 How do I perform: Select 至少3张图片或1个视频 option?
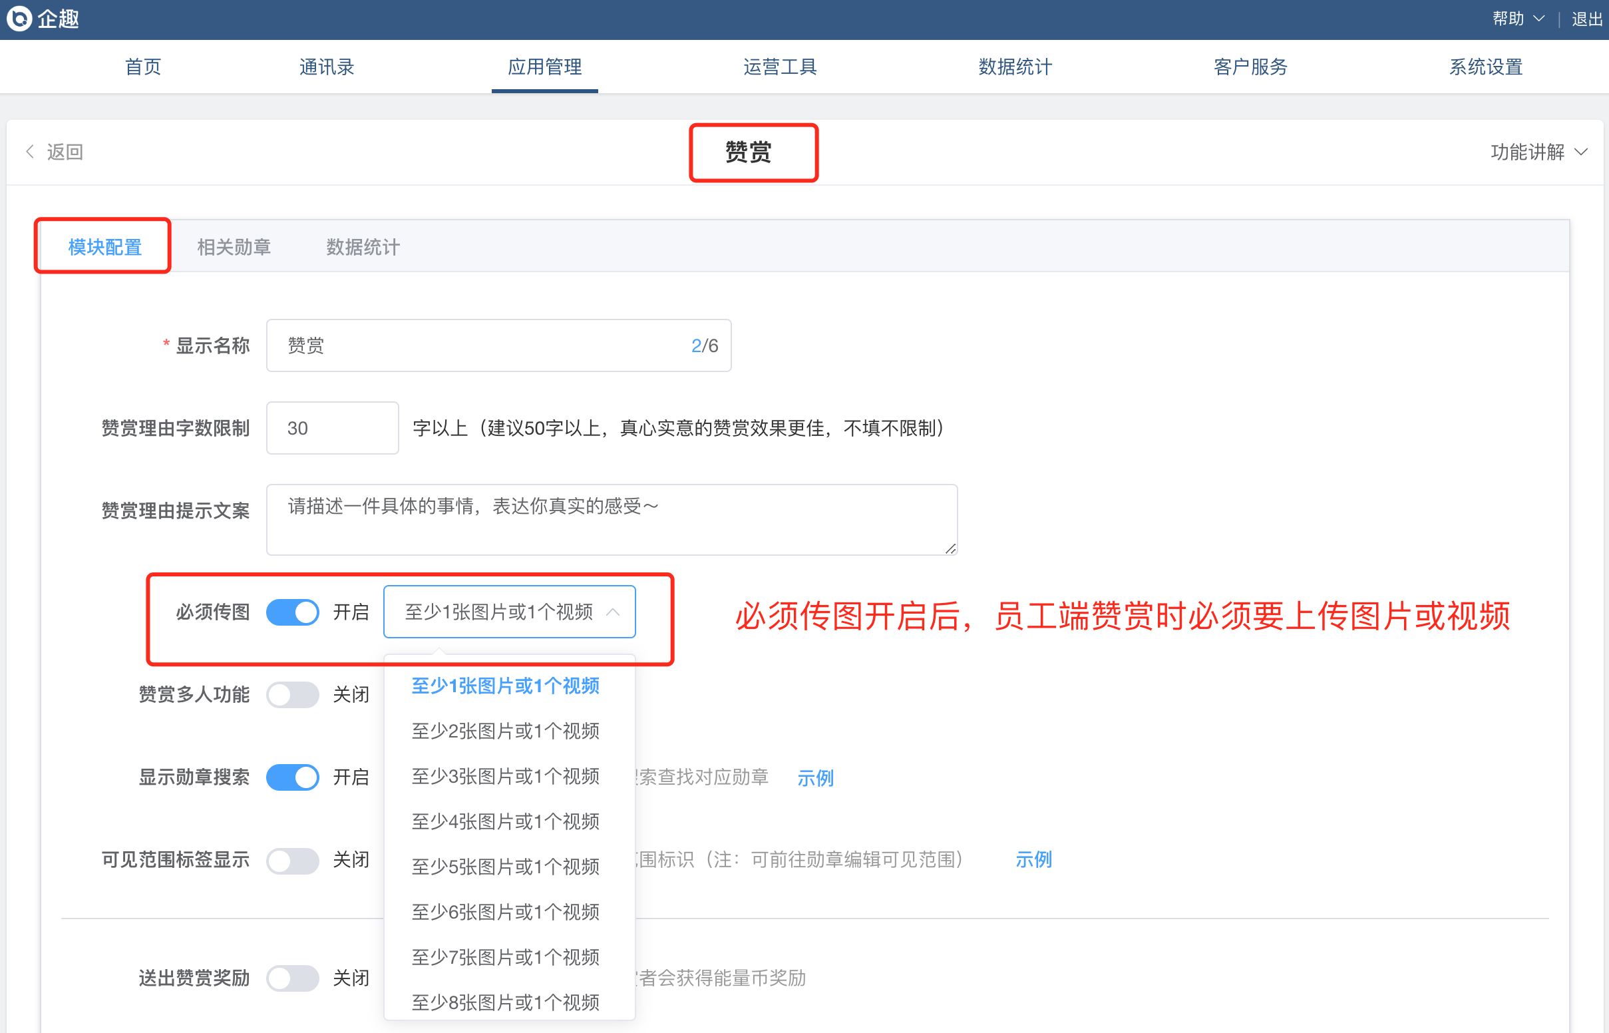pyautogui.click(x=505, y=776)
